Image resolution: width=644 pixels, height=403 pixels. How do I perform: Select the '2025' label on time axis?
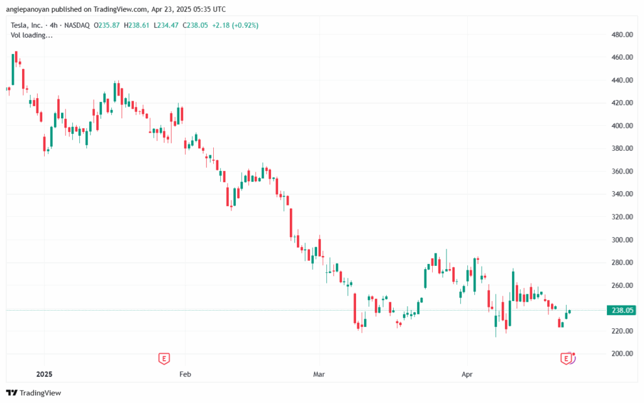[44, 375]
